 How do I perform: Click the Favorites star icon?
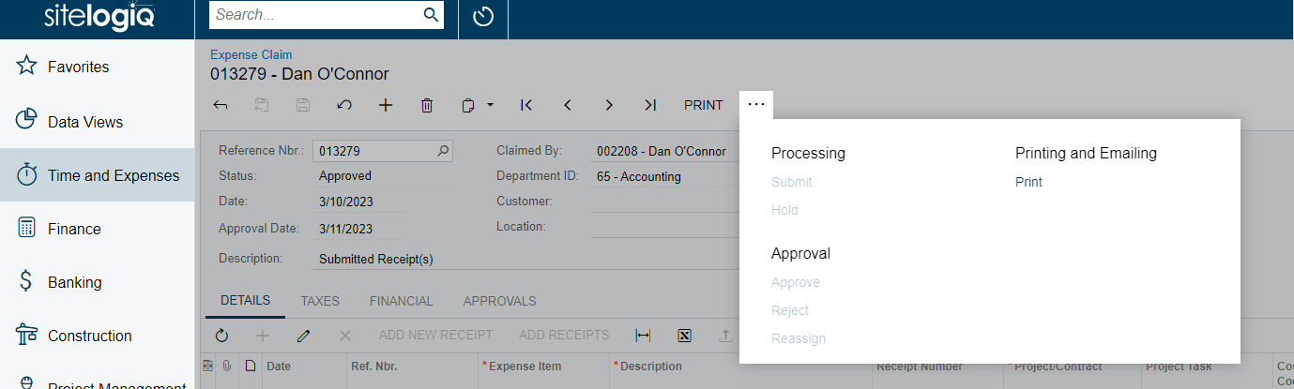point(27,67)
